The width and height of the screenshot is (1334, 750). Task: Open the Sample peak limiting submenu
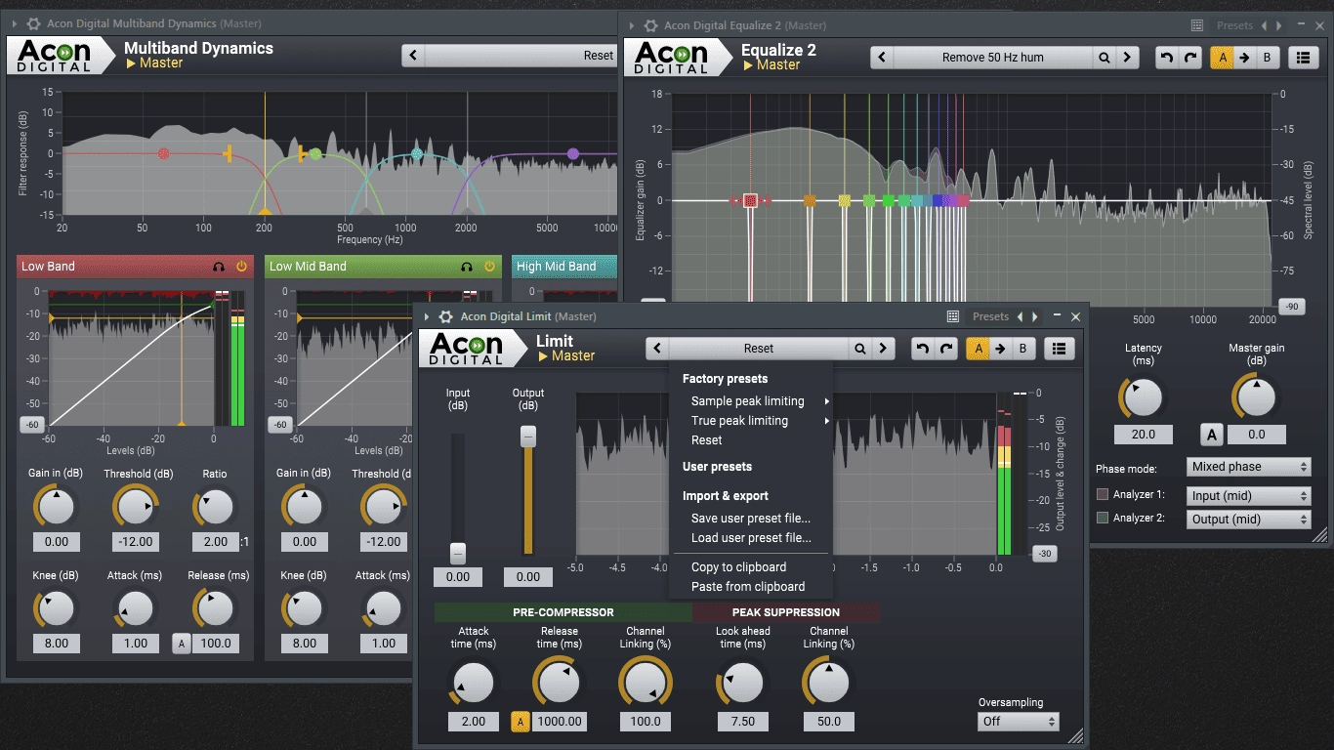point(753,401)
